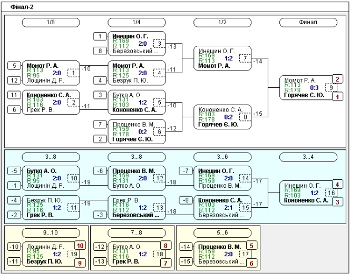Viewport: 350px width, 274px height.
Task: Click box -3 beside Березовський in 3...8
Action: [100, 215]
